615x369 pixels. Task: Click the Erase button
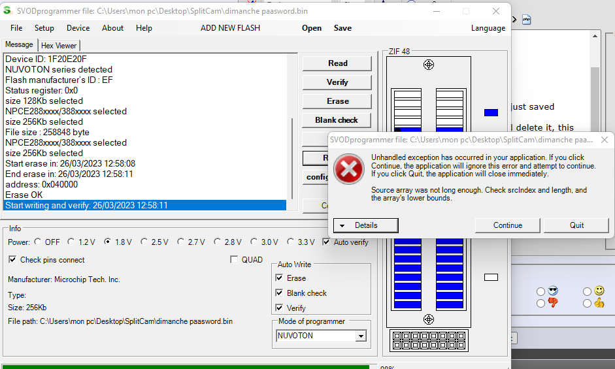pos(337,101)
